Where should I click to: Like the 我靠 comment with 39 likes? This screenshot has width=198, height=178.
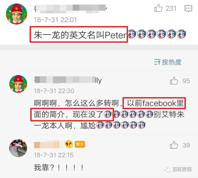[x=174, y=145]
